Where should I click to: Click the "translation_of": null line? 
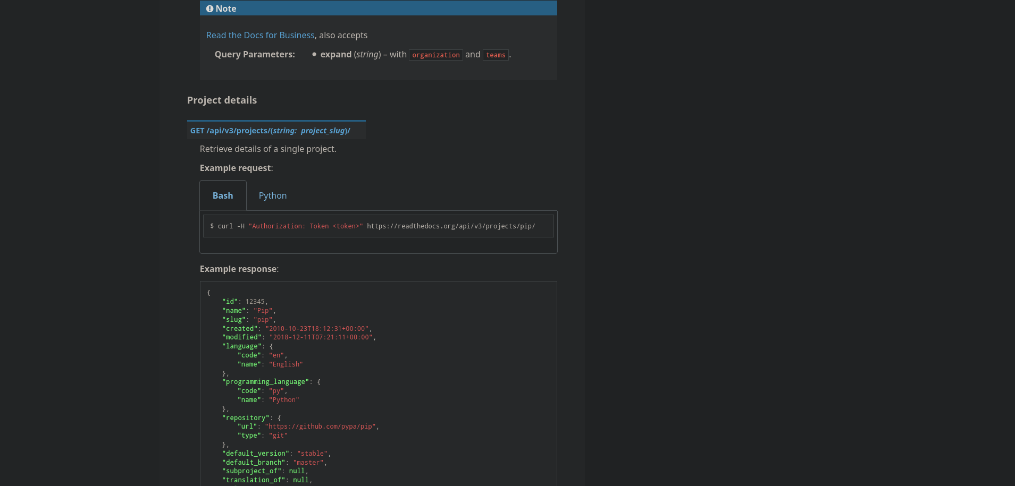(x=267, y=480)
